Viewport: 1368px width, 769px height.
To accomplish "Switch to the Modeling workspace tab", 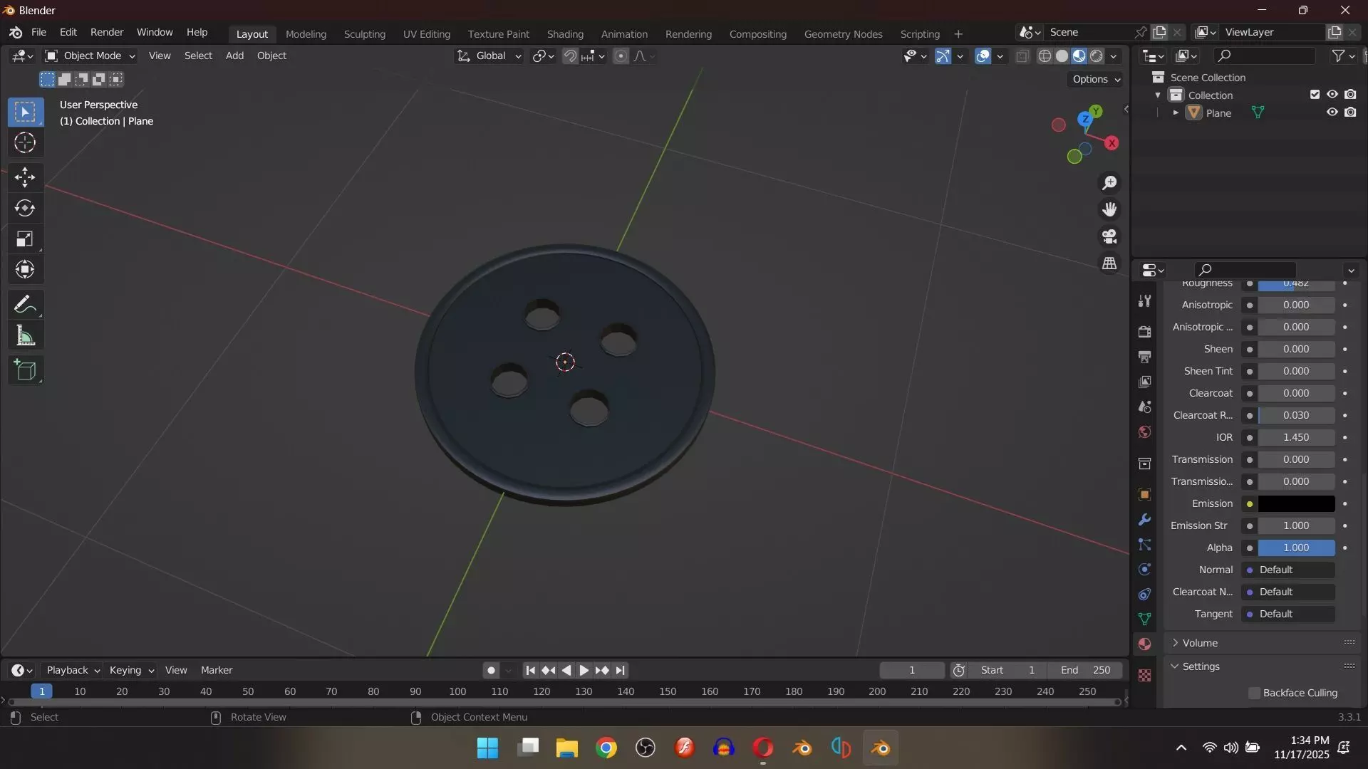I will click(306, 33).
